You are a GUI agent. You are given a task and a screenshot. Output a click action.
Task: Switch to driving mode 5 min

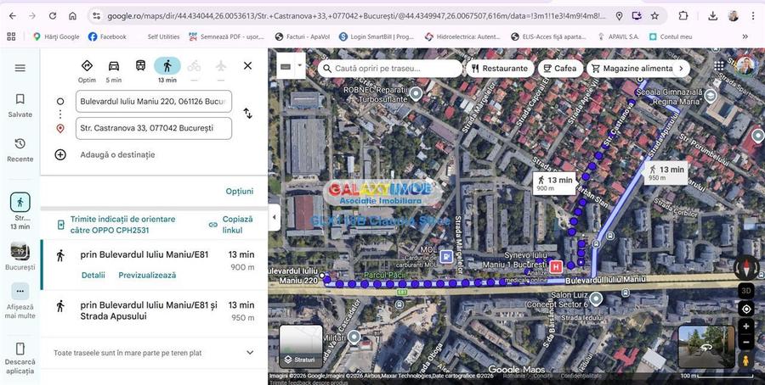pos(114,70)
